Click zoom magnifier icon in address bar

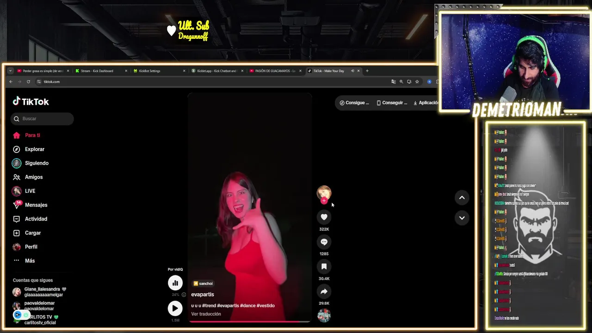401,82
